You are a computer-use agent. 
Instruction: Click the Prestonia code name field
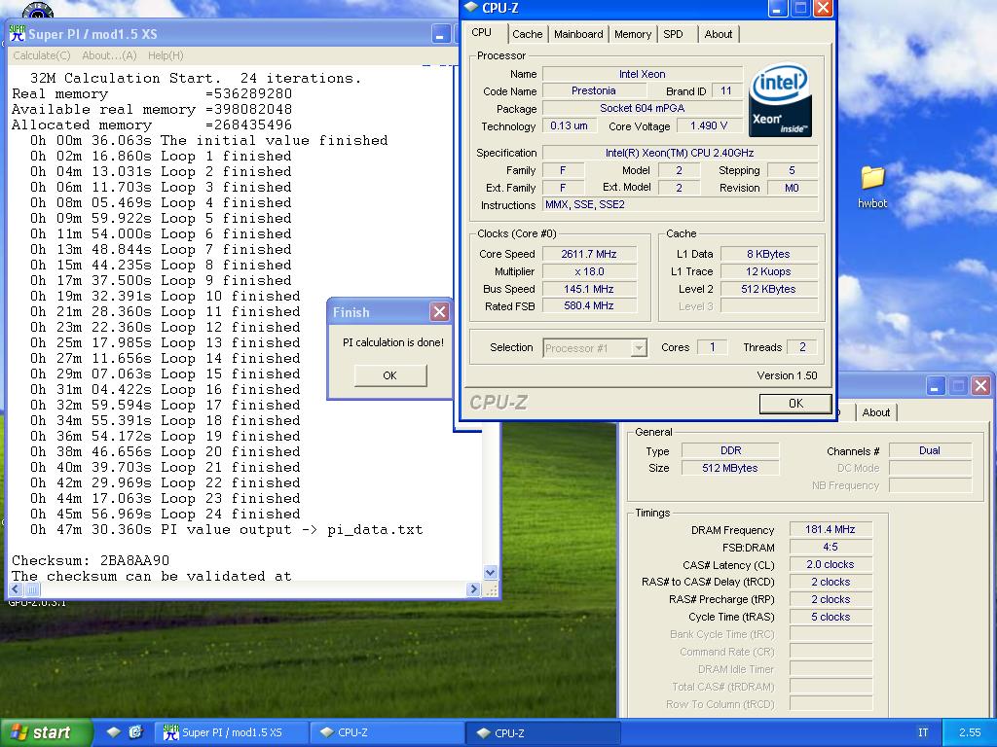point(593,90)
